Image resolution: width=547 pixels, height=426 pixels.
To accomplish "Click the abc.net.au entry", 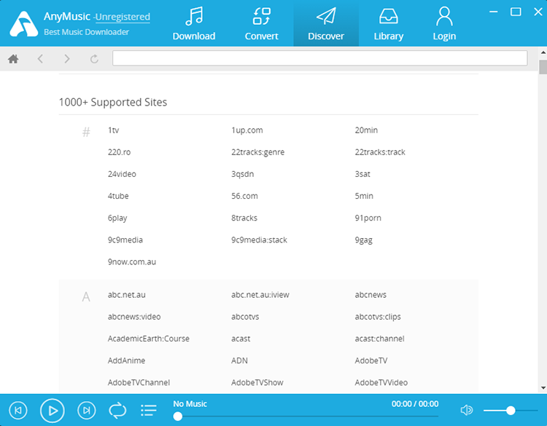I will [127, 295].
